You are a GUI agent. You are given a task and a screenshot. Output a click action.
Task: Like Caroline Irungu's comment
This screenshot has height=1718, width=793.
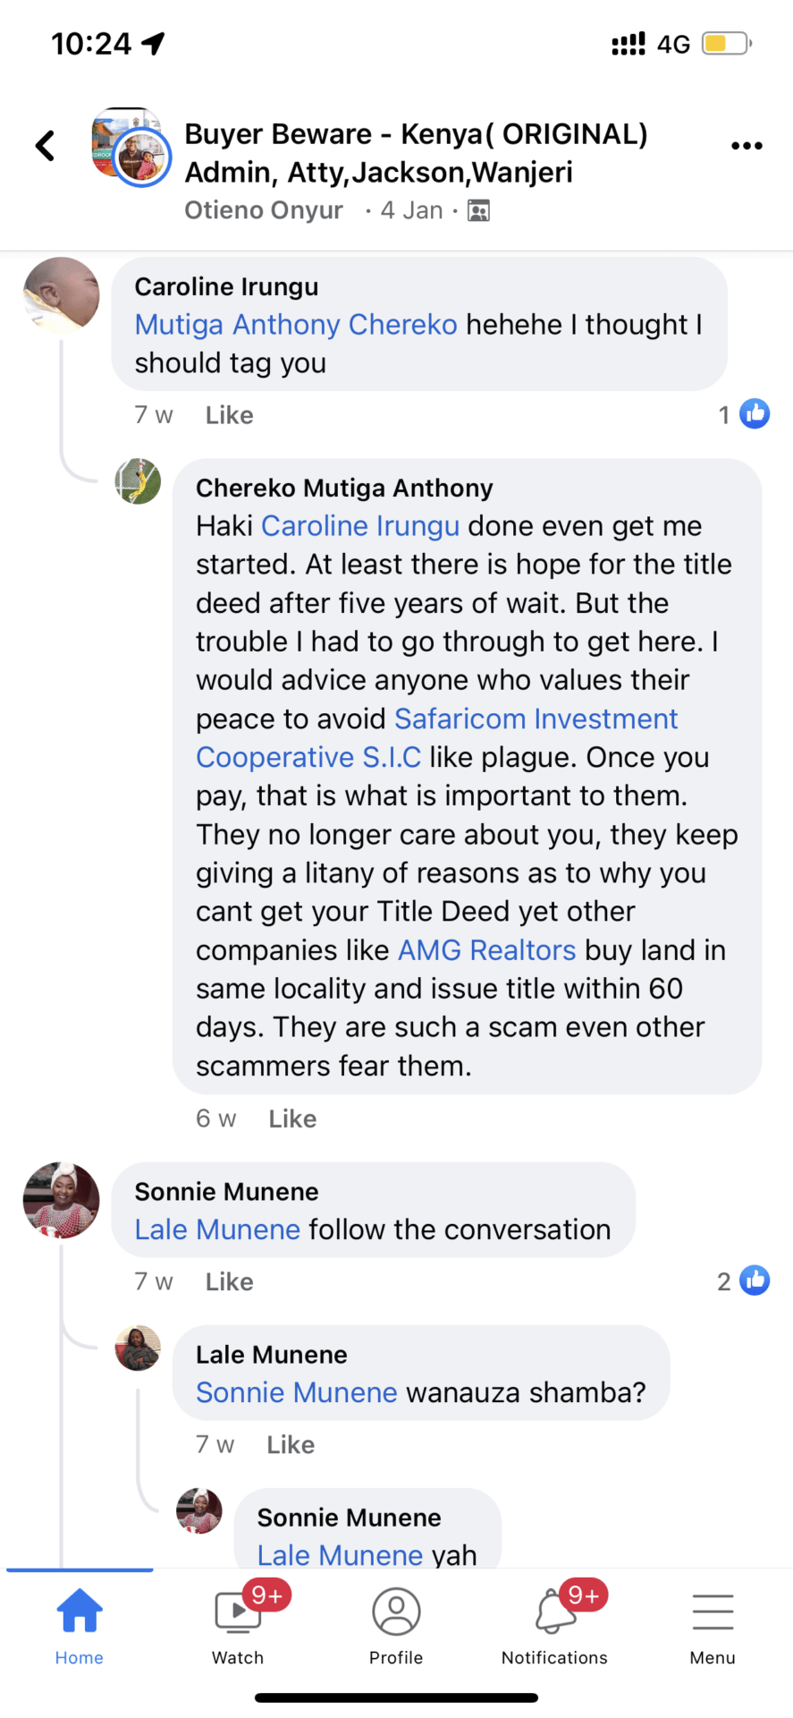click(x=230, y=415)
